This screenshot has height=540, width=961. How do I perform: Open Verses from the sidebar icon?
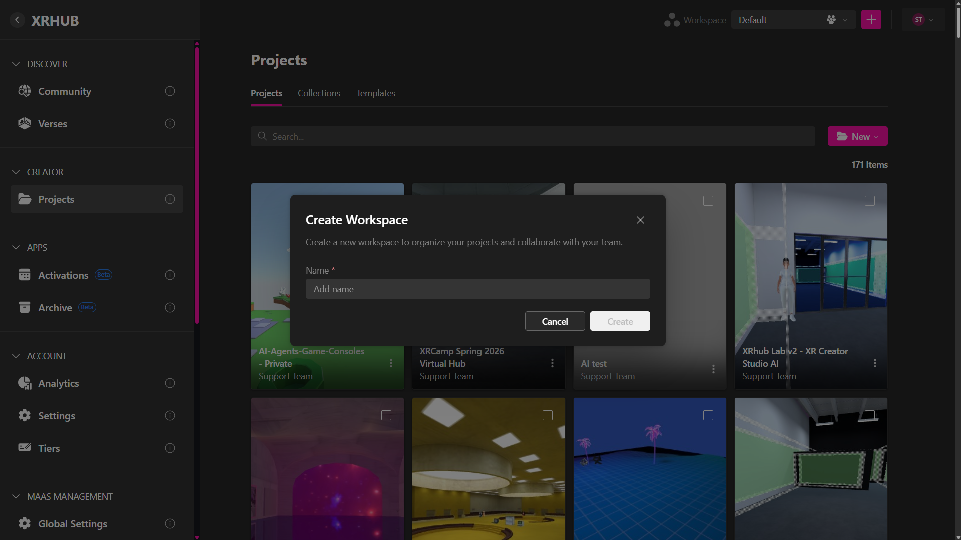click(25, 124)
